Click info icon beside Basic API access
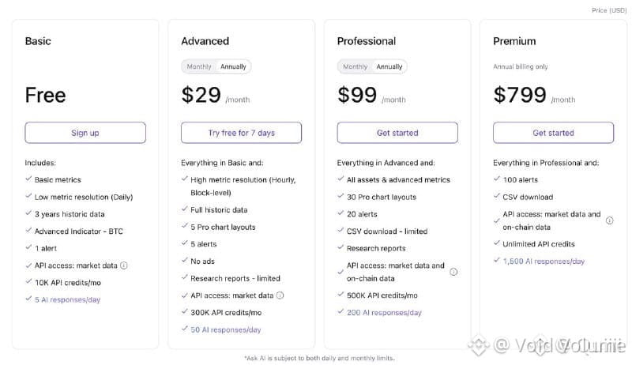The width and height of the screenshot is (632, 365). pos(124,265)
